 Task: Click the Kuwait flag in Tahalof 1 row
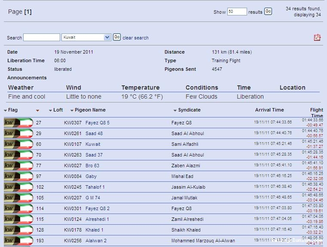(x=18, y=187)
